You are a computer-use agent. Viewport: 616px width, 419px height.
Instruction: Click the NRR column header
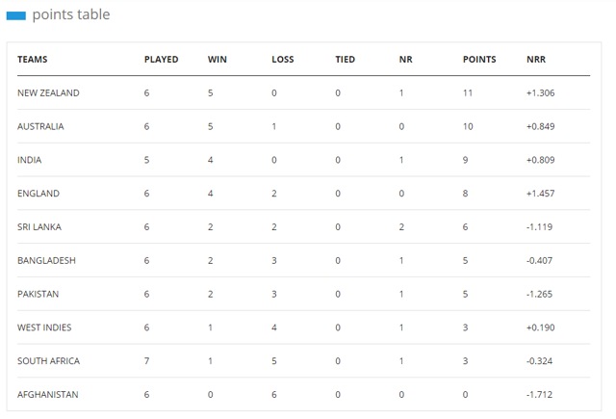pos(536,60)
